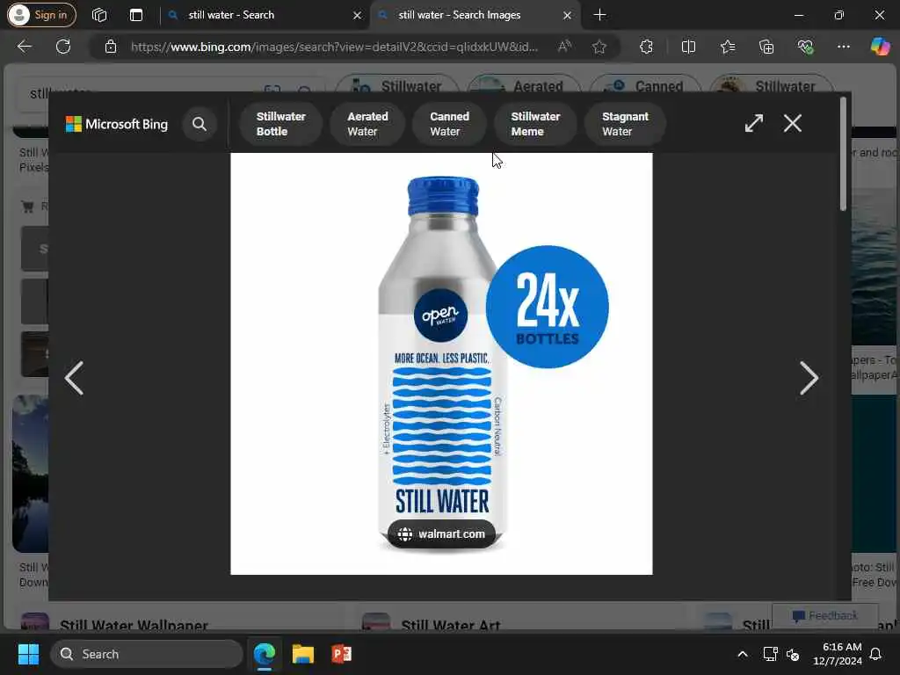Close the Search Images tab
Screen dimensions: 900x675
pos(567,16)
